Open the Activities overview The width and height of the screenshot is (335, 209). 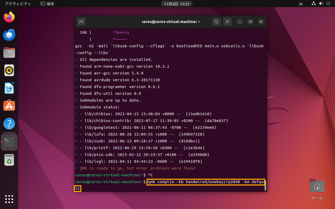(18, 4)
